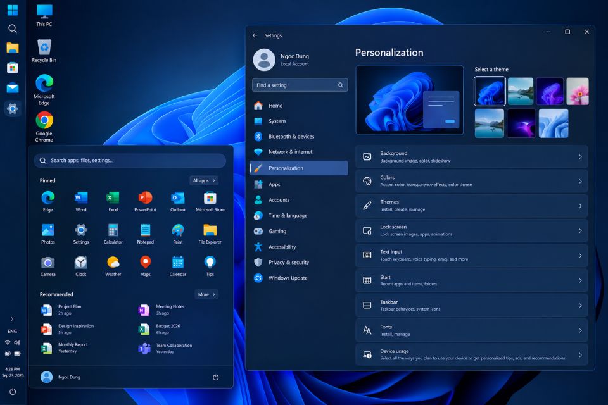Open Calculator pinned app
Image resolution: width=608 pixels, height=405 pixels.
113,234
